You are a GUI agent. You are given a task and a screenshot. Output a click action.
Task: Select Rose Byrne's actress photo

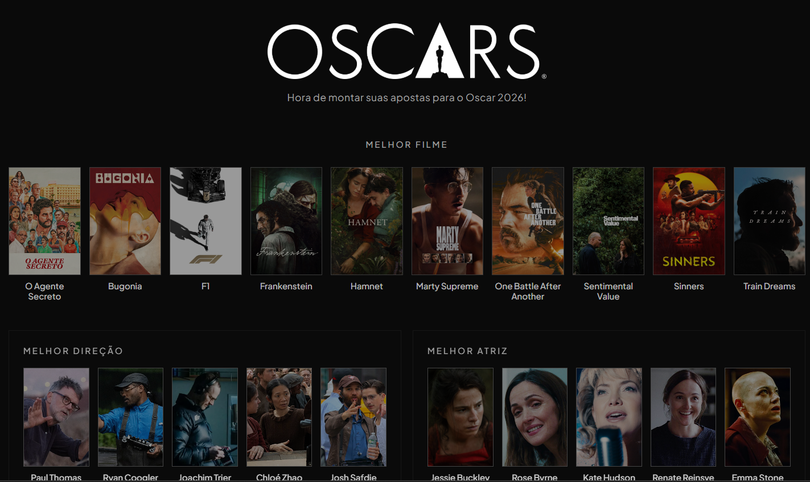[x=534, y=417]
